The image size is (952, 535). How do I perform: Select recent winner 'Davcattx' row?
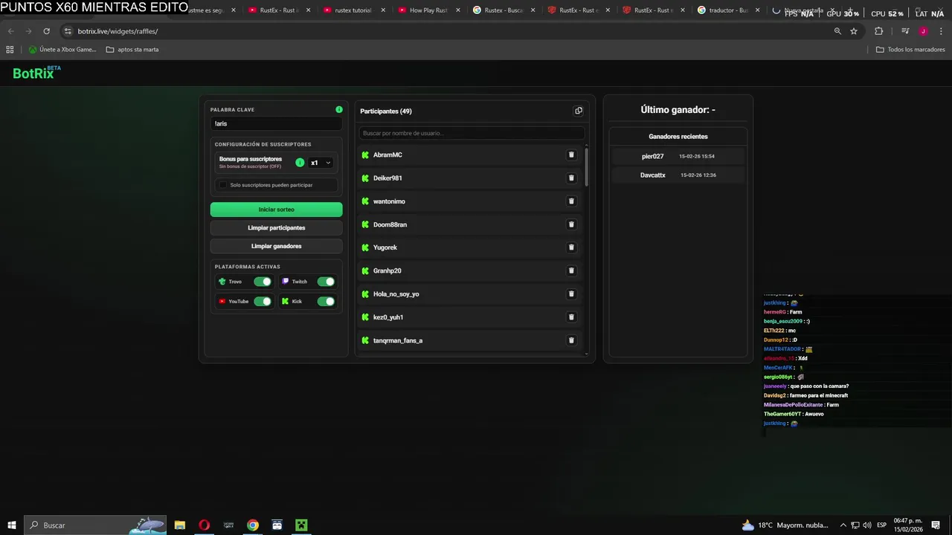(678, 175)
